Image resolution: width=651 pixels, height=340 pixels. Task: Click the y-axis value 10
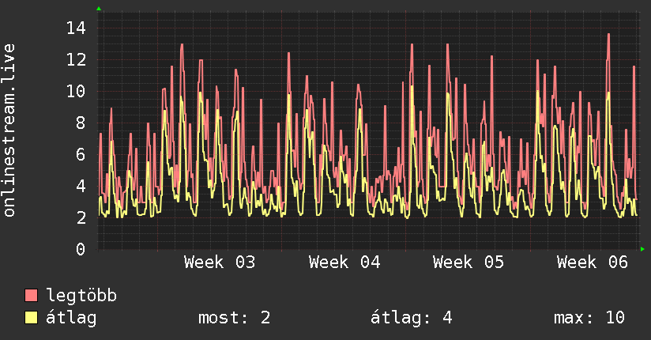click(76, 92)
